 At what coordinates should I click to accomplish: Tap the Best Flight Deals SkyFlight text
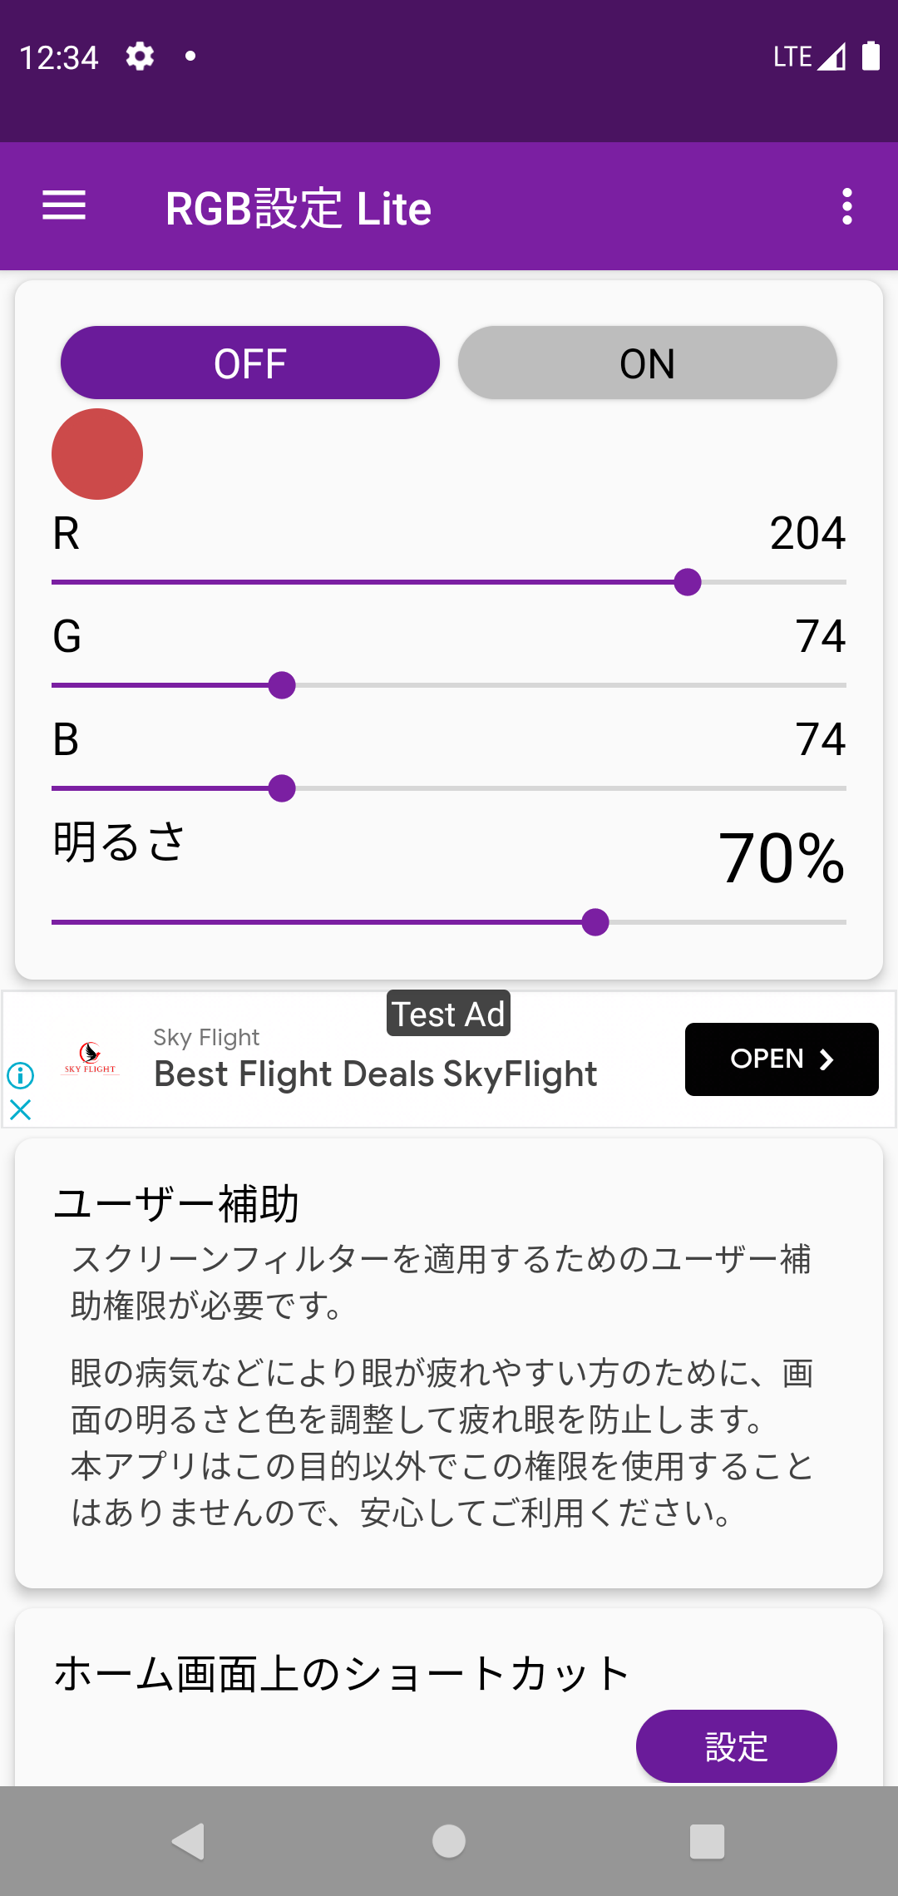(376, 1074)
